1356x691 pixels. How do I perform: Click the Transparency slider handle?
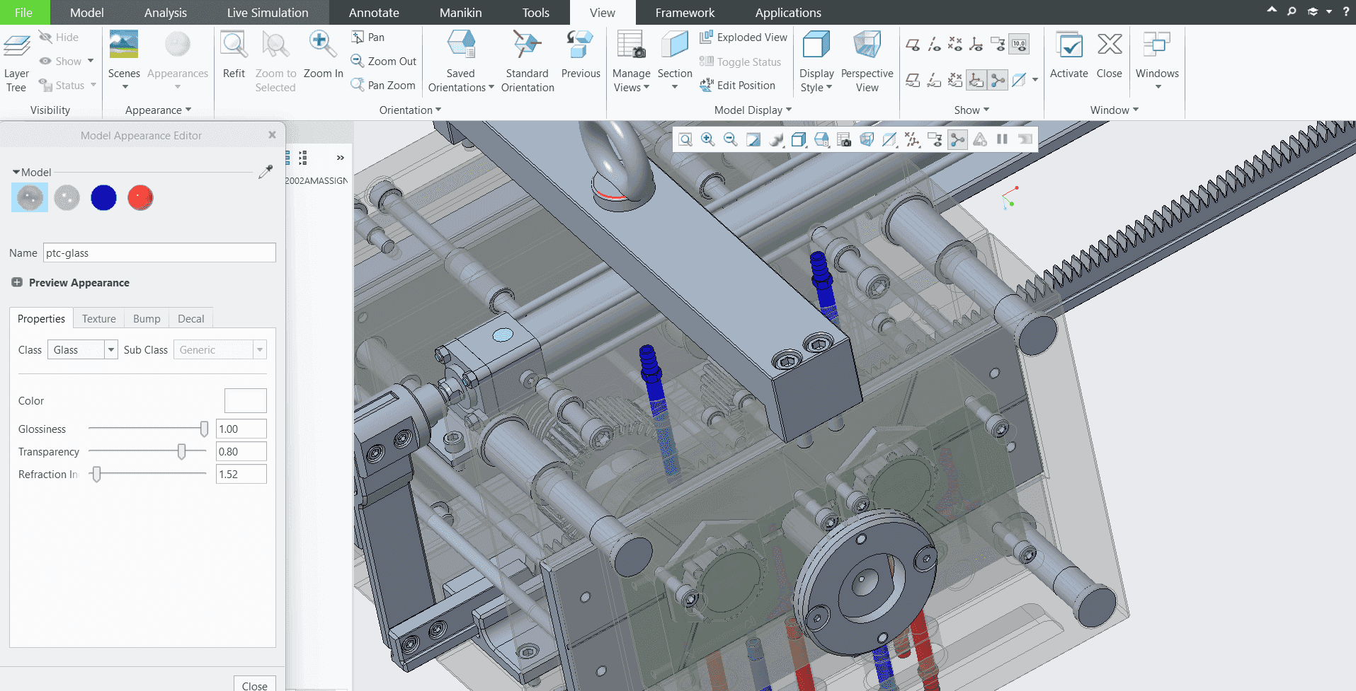coord(182,451)
